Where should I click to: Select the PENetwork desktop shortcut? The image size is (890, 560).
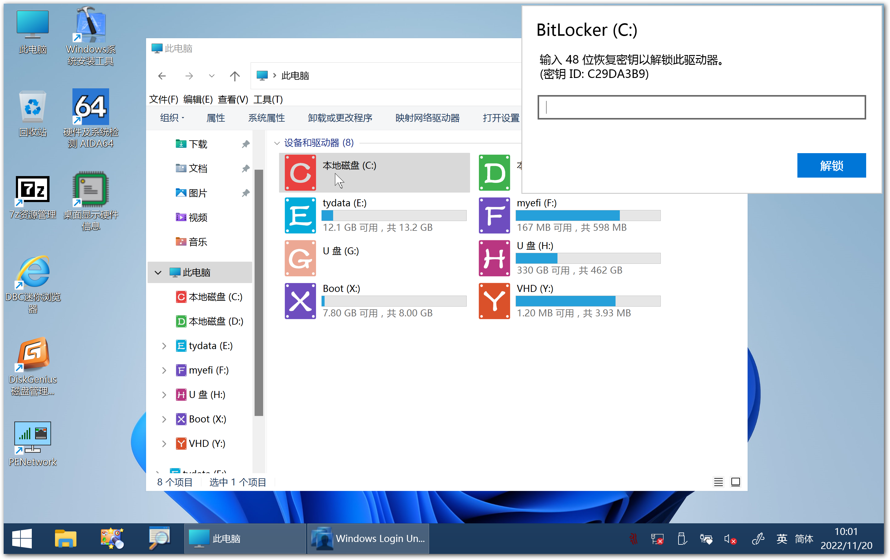(x=32, y=444)
